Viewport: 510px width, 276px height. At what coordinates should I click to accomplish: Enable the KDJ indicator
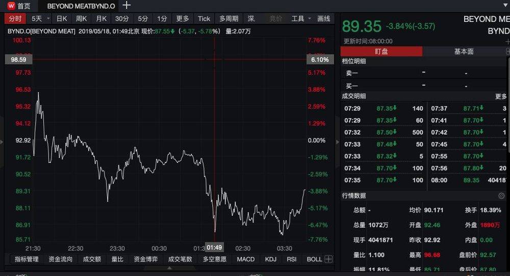[271, 259]
